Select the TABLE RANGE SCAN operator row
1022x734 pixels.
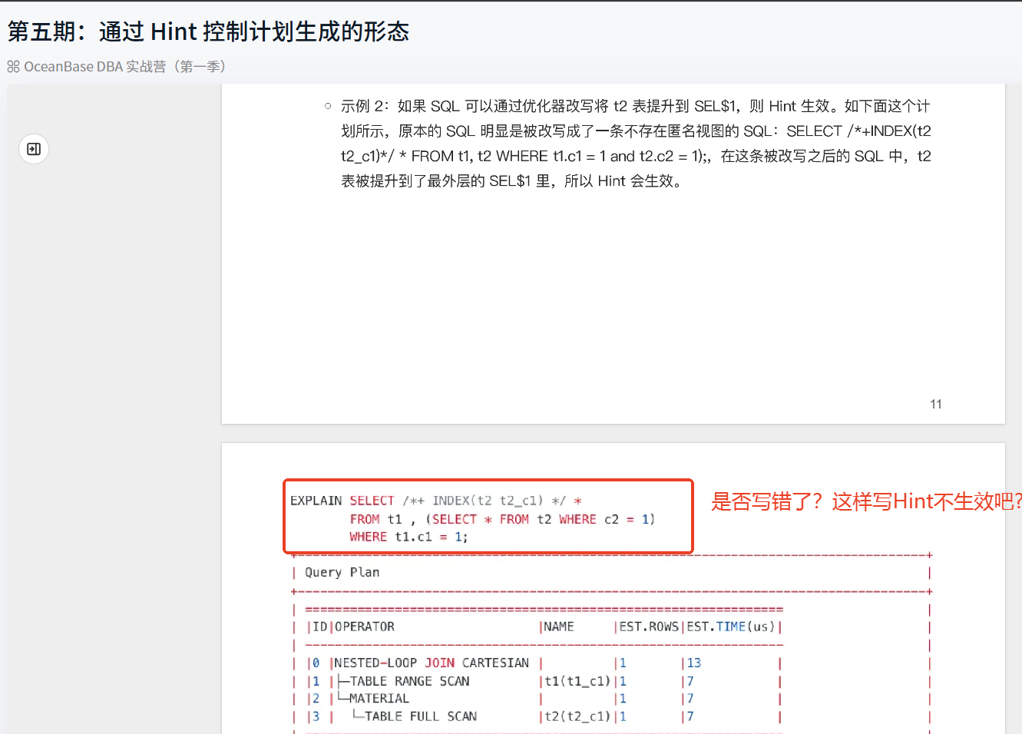pos(408,681)
